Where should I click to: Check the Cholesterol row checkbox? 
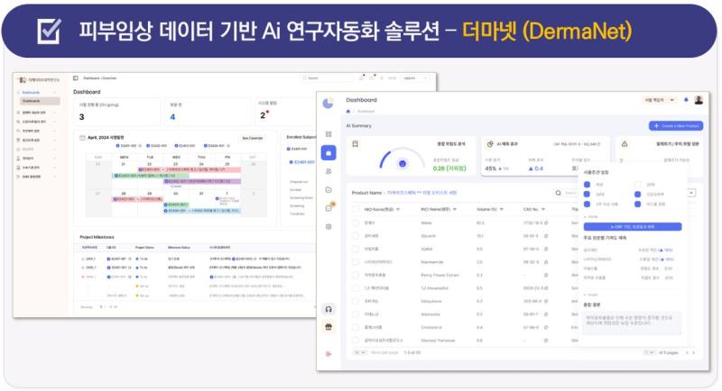355,327
